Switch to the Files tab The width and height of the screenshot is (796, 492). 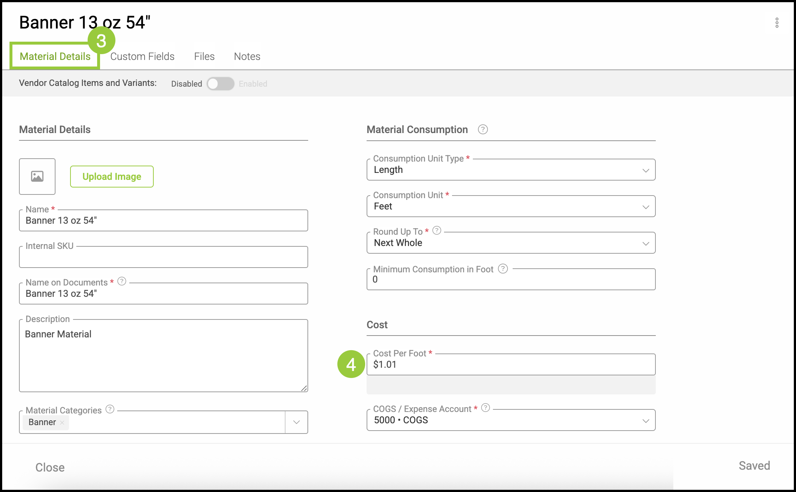(204, 56)
